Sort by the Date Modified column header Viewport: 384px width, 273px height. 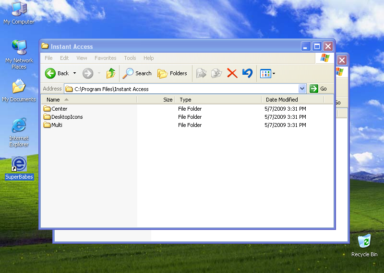pos(293,100)
